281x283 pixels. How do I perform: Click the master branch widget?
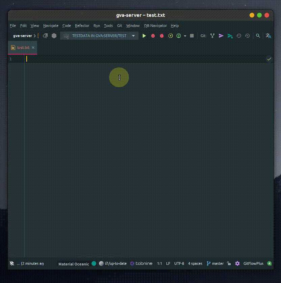coord(215,263)
